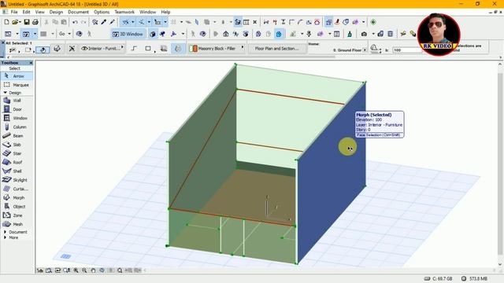The image size is (504, 283).
Task: Click the Floor Plan and Section button
Action: click(276, 49)
